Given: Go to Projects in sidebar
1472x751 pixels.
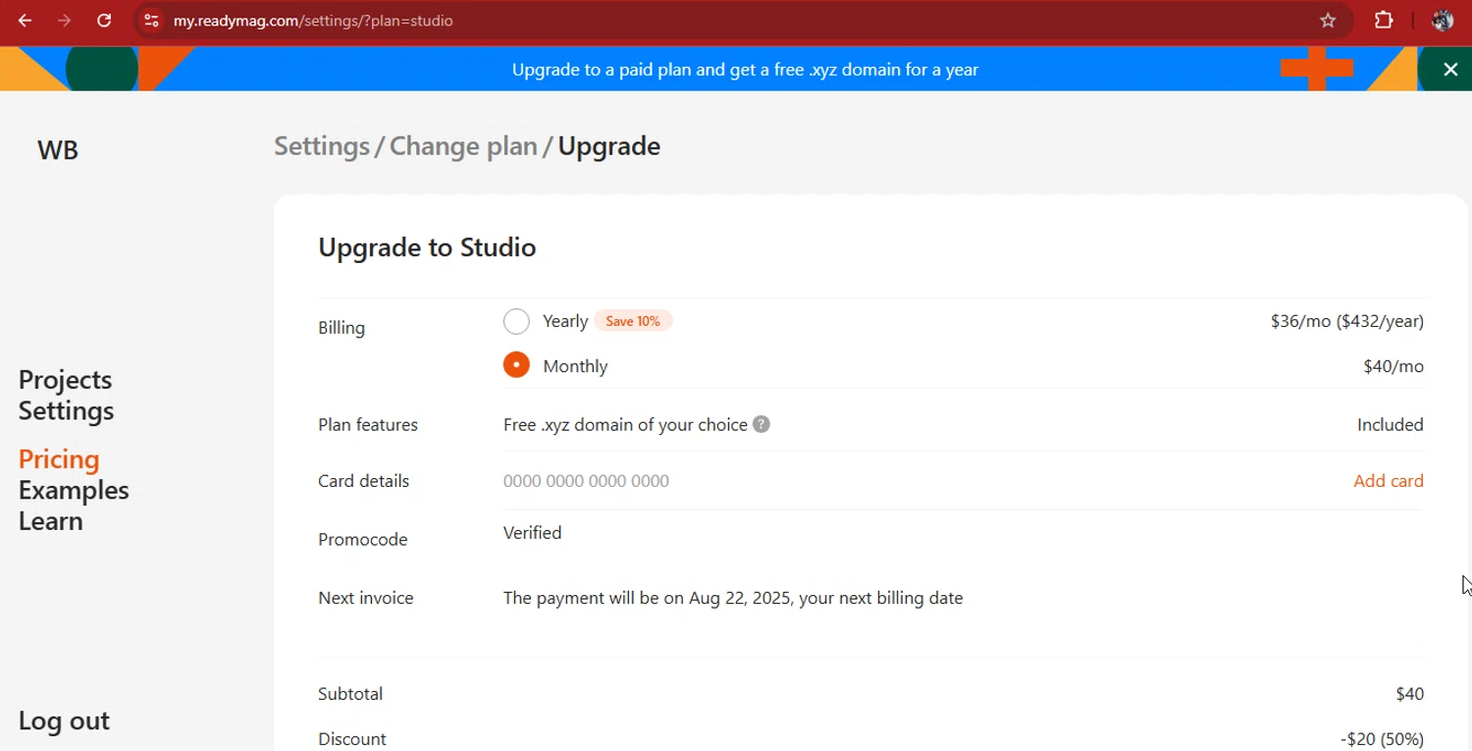Looking at the screenshot, I should coord(65,379).
